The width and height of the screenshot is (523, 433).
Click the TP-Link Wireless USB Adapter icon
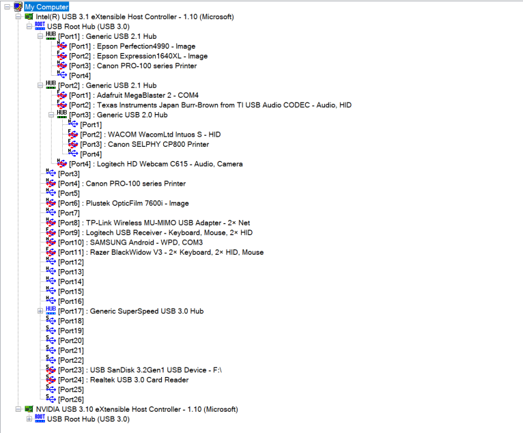(x=51, y=222)
